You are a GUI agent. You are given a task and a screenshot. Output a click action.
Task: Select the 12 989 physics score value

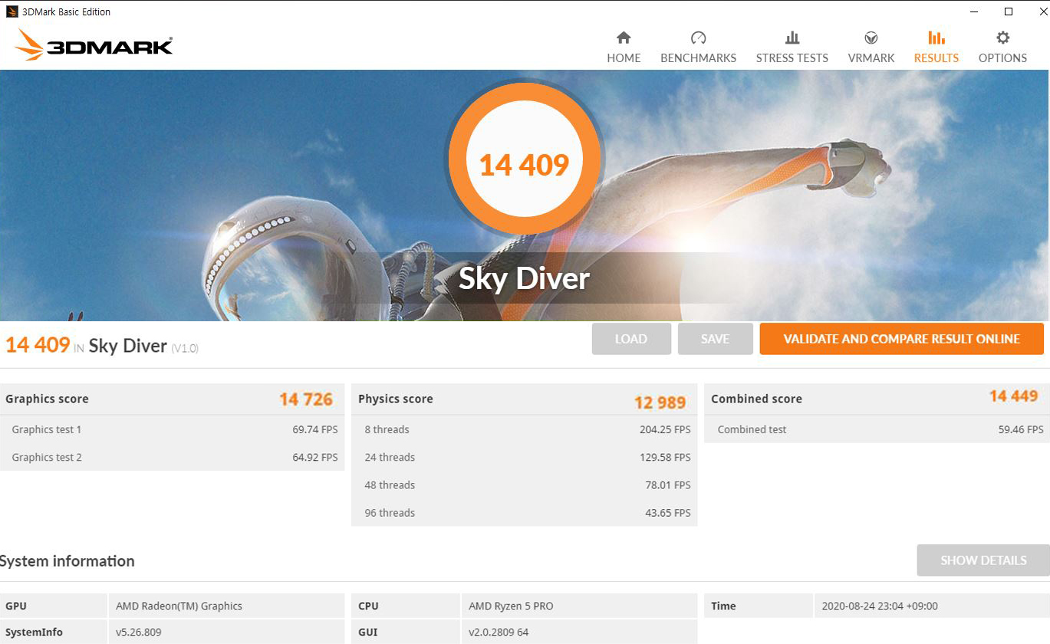click(x=660, y=402)
